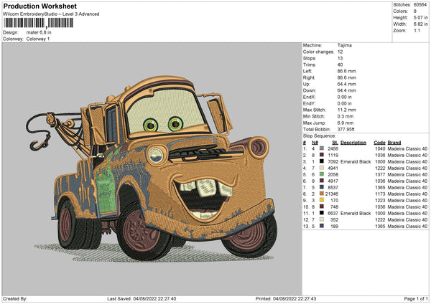Select 'Emerald Black' in stop row 11

coord(356,213)
